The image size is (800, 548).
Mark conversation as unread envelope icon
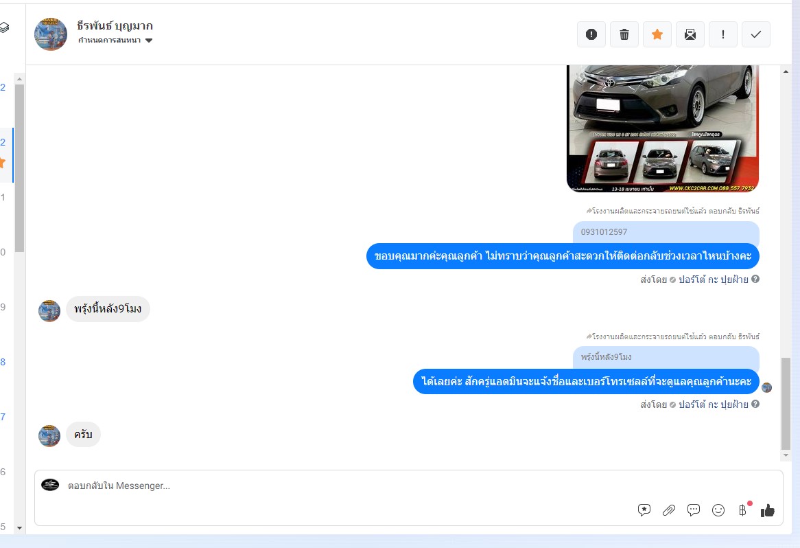coord(690,34)
